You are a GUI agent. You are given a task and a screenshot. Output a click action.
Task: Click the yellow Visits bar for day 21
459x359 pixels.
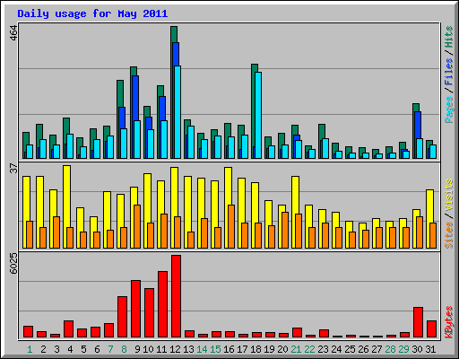(295, 195)
